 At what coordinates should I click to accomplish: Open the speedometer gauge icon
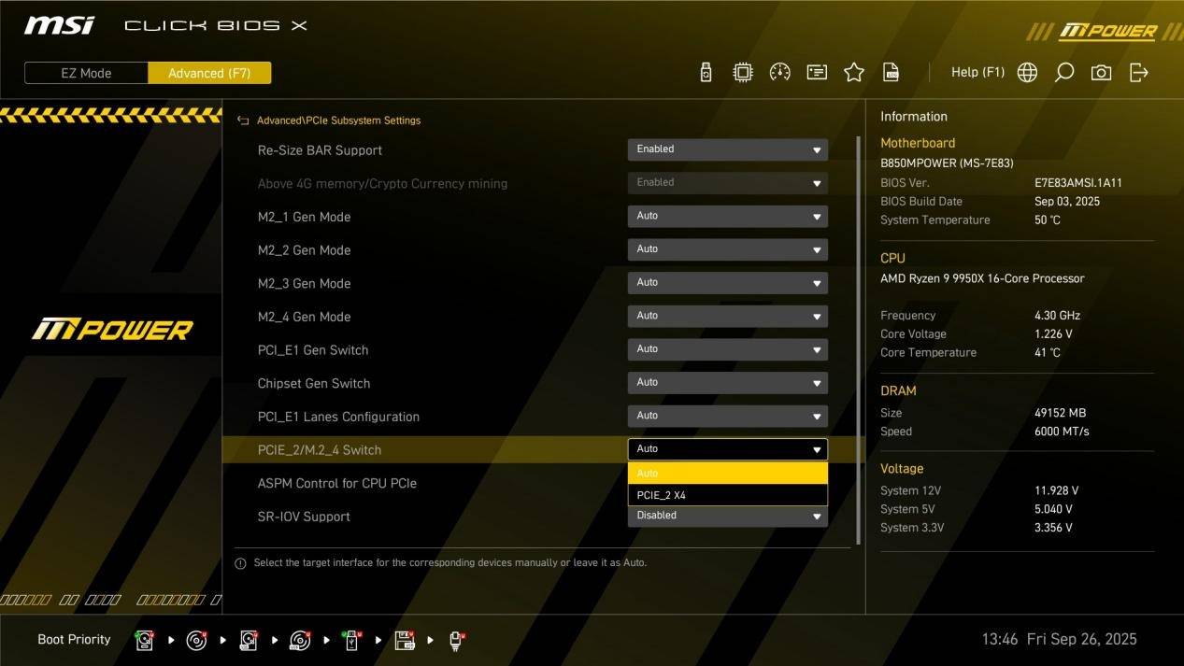tap(779, 73)
